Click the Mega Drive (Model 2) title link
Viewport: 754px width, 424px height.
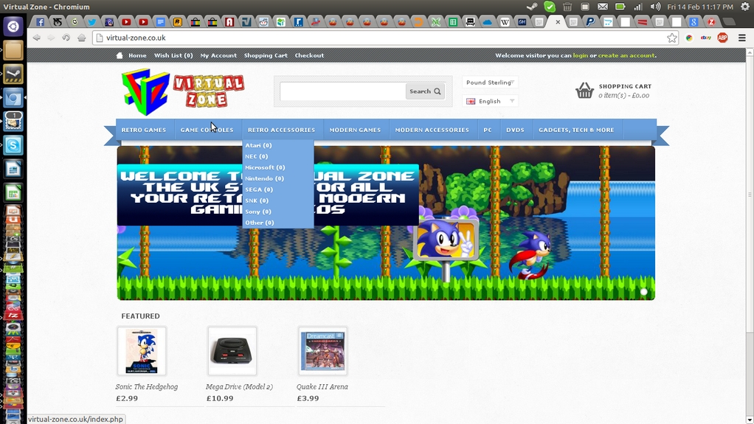tap(239, 386)
